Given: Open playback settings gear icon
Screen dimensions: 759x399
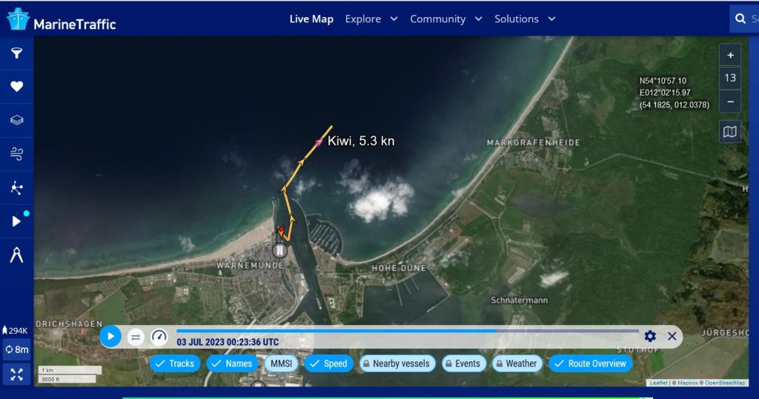Looking at the screenshot, I should [650, 336].
